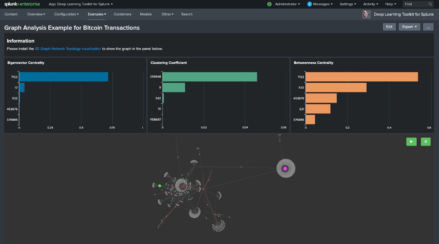
Task: Expand the Overview navigation menu
Action: [x=36, y=14]
